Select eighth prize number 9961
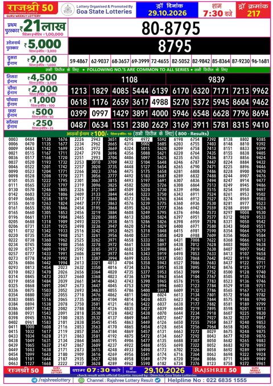The width and height of the screenshot is (273, 386). point(260,364)
